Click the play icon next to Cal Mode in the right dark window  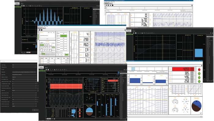(x=134, y=33)
